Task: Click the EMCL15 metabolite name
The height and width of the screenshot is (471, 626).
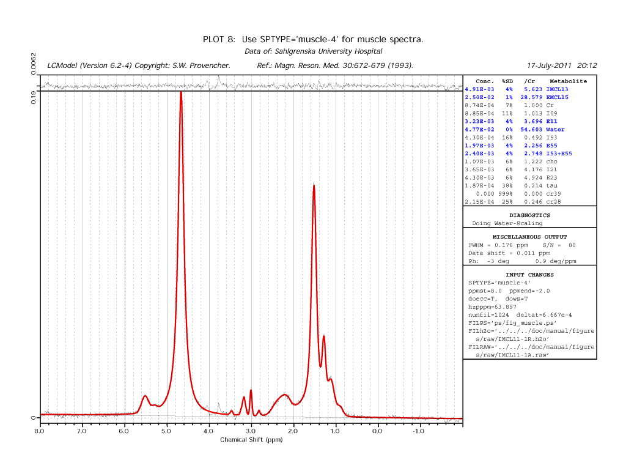Action: coord(557,97)
